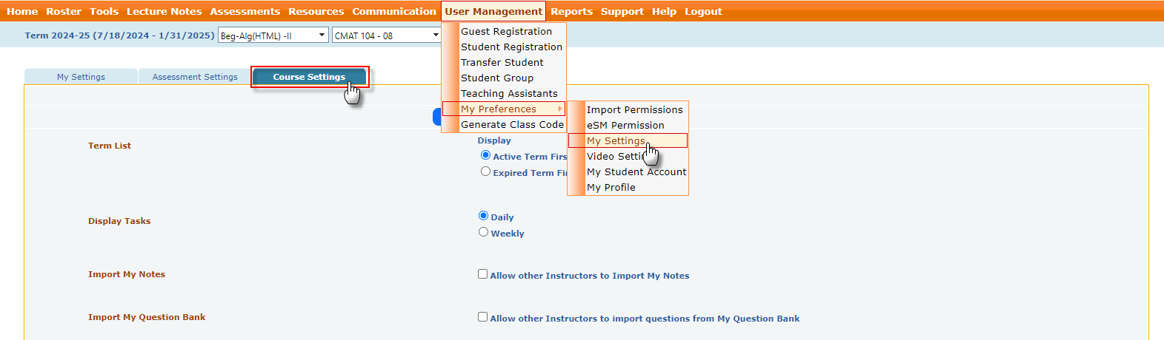Select Transfer Student menu entry
The width and height of the screenshot is (1164, 340).
(502, 63)
